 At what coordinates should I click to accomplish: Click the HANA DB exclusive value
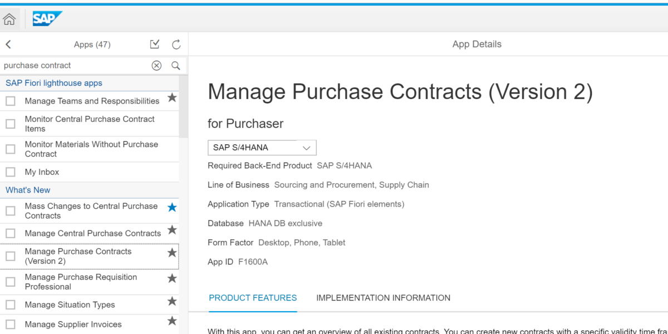(x=286, y=223)
